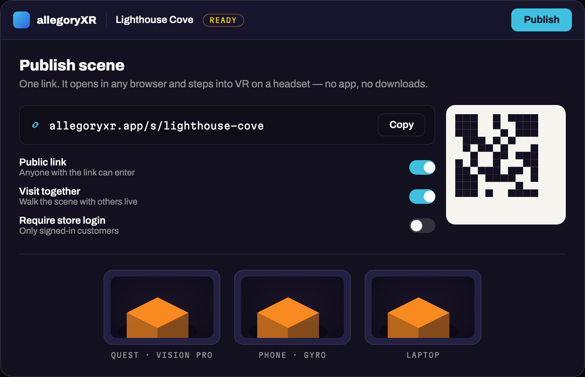Viewport: 585px width, 377px height.
Task: Click the READY status badge
Action: point(223,20)
